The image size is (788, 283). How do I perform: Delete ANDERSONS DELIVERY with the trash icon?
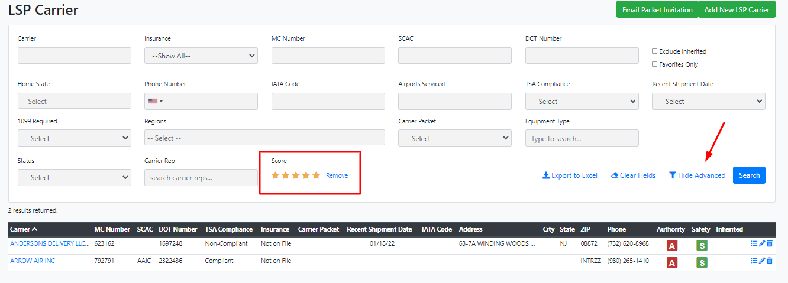point(770,243)
